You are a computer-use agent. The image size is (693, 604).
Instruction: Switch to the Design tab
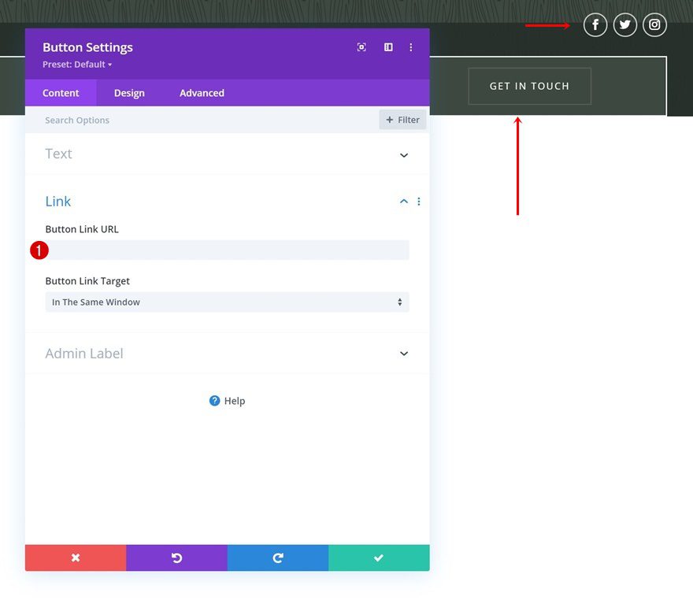tap(129, 93)
